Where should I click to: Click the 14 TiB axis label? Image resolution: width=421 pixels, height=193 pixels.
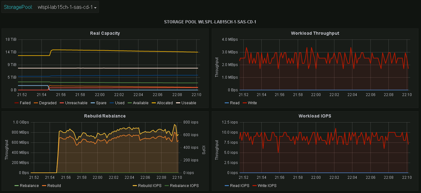coord(11,52)
